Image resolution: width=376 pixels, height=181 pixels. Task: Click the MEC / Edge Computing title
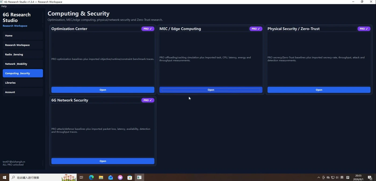tap(180, 29)
